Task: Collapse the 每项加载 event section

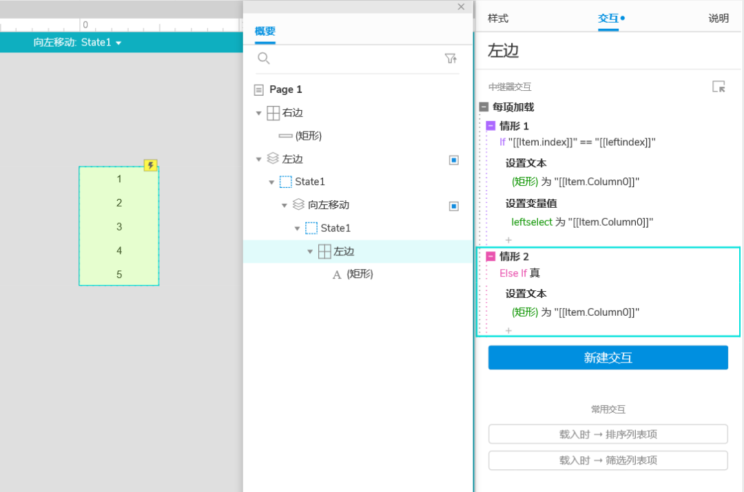Action: [x=484, y=107]
